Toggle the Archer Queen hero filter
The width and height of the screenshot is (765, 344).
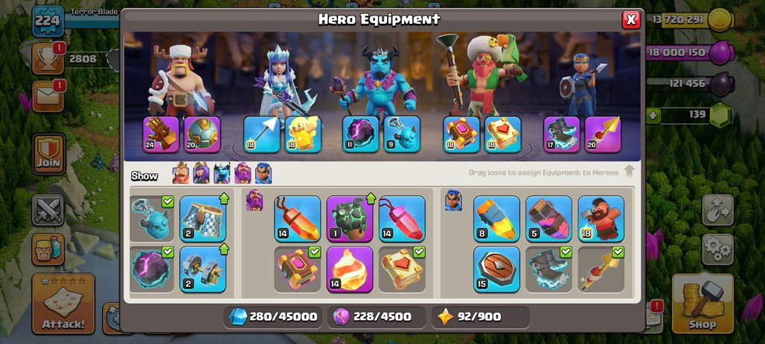pyautogui.click(x=201, y=173)
